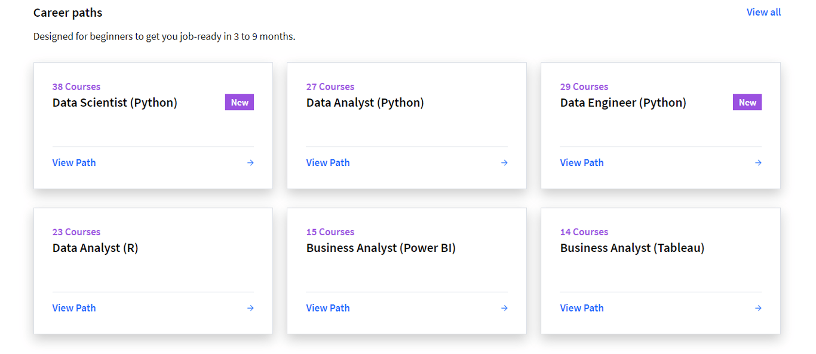The width and height of the screenshot is (816, 354).
Task: Click arrow icon on Business Analyst (Tableau) card
Action: tap(758, 308)
